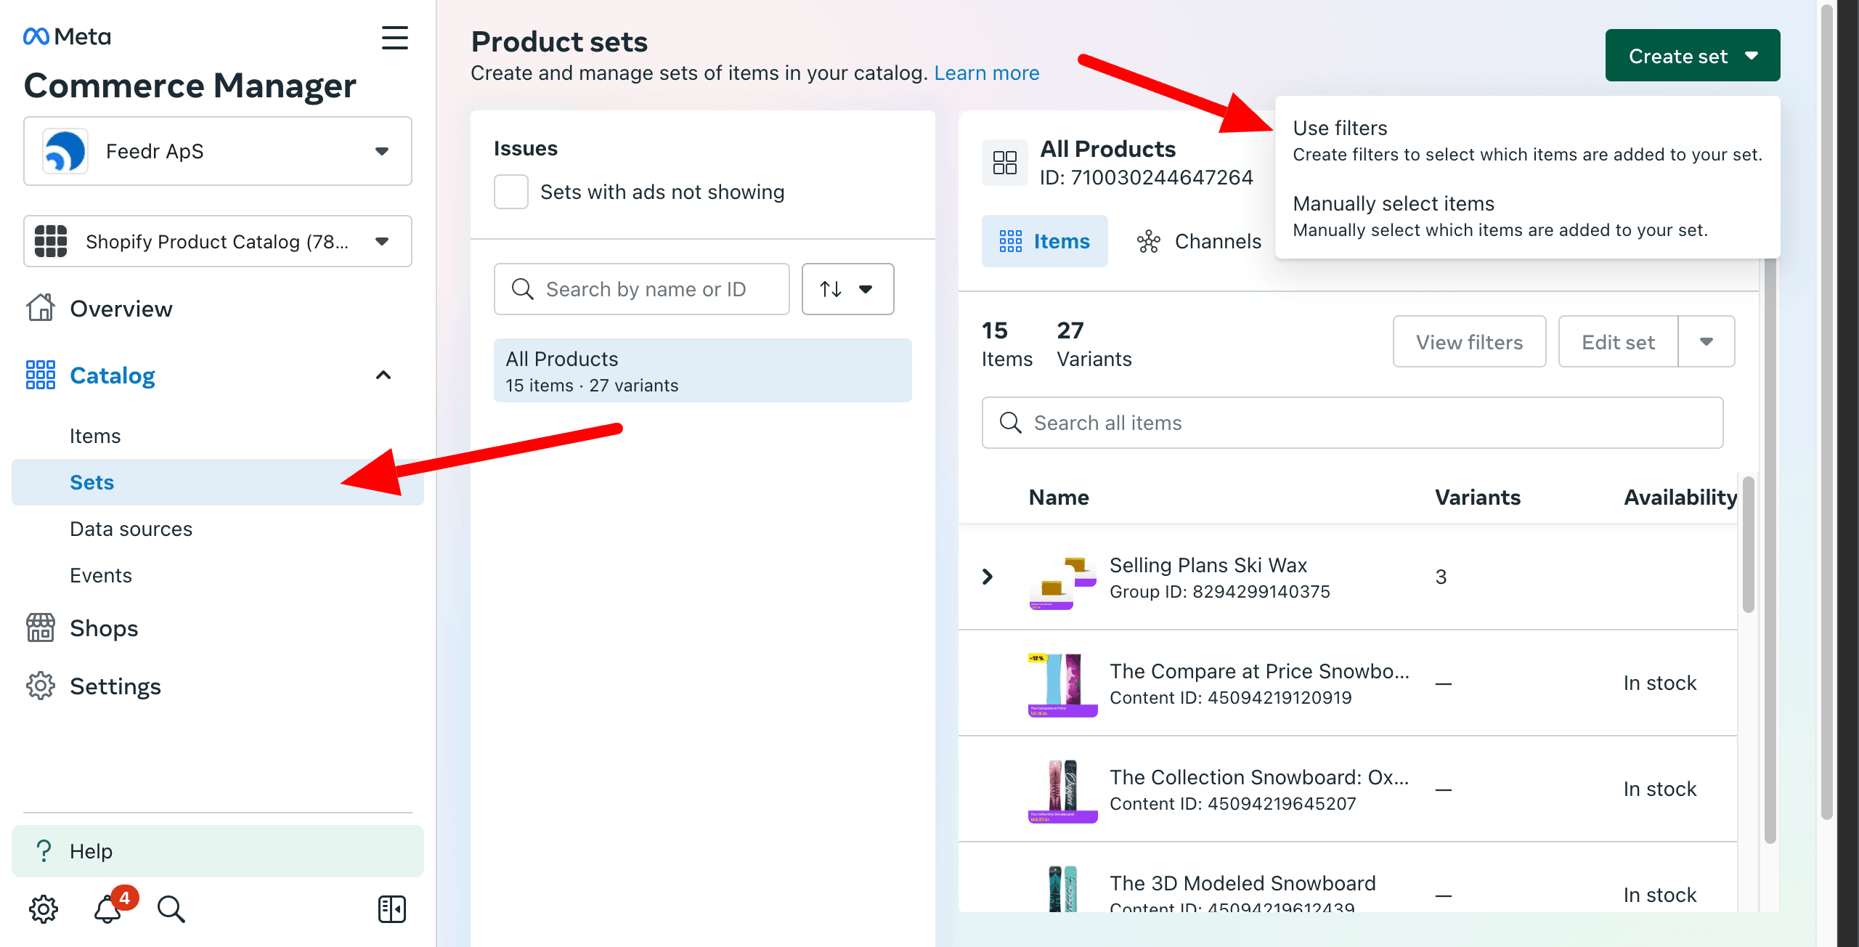Open the Learn more link
Image resolution: width=1859 pixels, height=947 pixels.
pos(987,73)
